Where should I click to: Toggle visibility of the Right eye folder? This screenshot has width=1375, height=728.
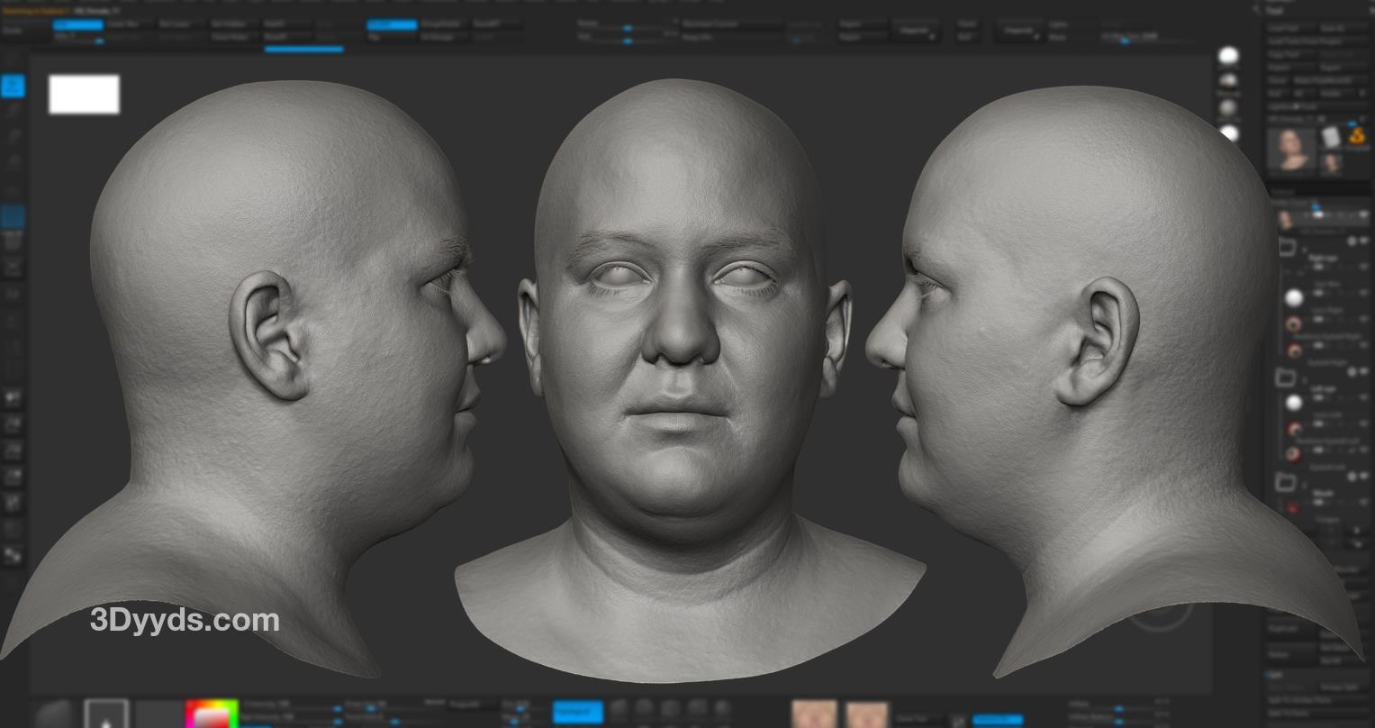(1352, 241)
